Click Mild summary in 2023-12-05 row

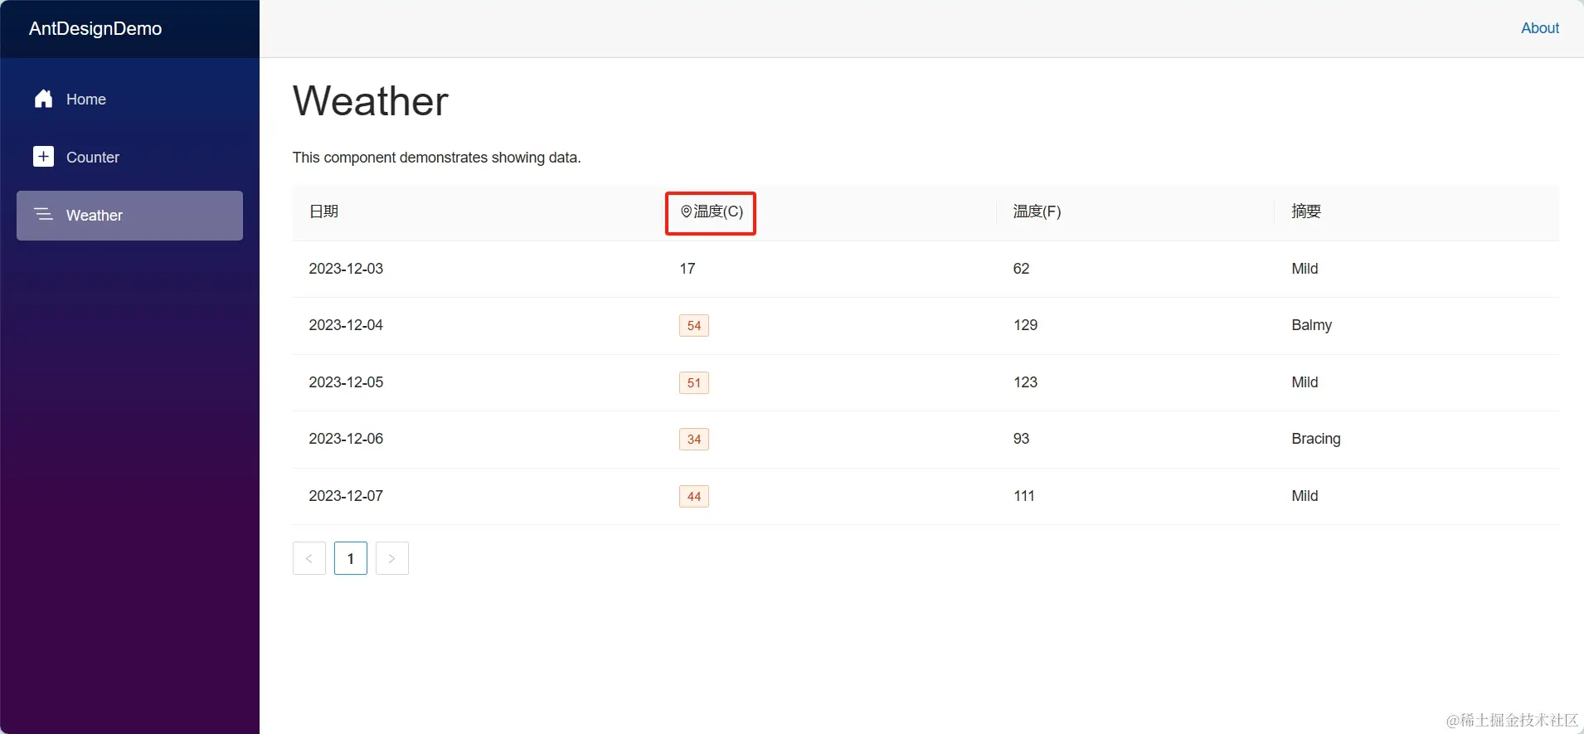1305,382
